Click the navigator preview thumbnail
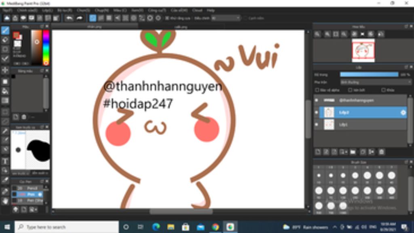The height and width of the screenshot is (233, 414). [363, 51]
